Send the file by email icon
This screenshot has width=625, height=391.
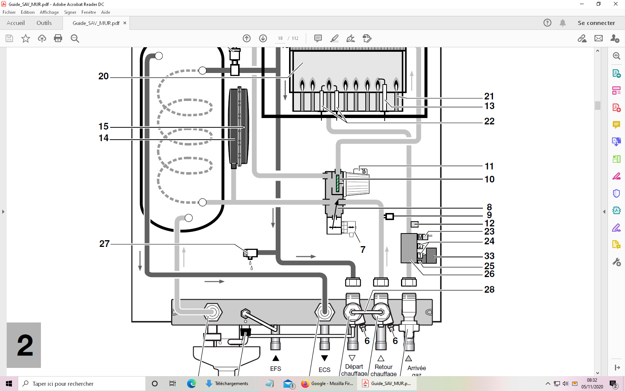[599, 38]
